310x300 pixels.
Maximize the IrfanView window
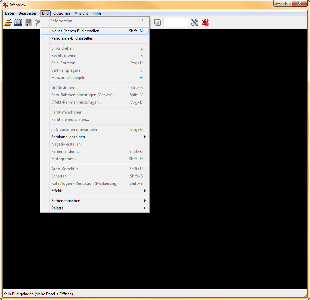pyautogui.click(x=287, y=4)
